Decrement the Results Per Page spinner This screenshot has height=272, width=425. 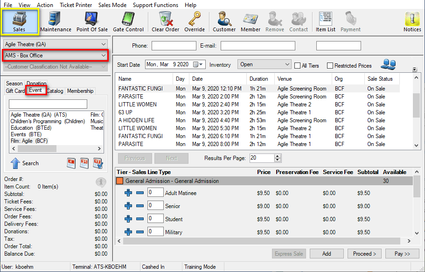click(277, 160)
